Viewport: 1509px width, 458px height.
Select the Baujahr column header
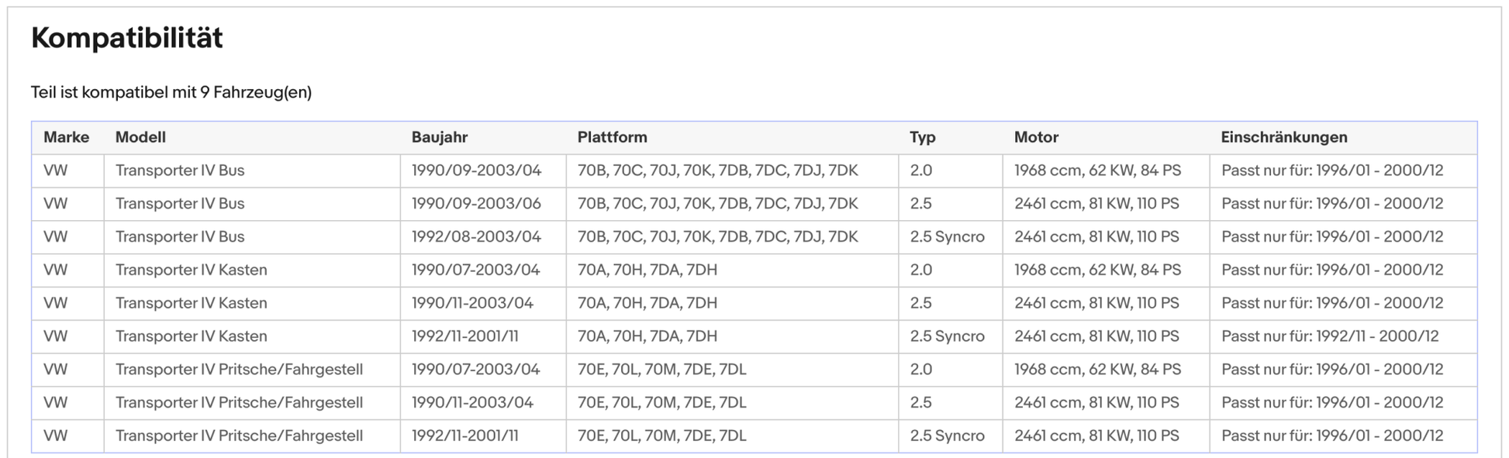tap(439, 137)
